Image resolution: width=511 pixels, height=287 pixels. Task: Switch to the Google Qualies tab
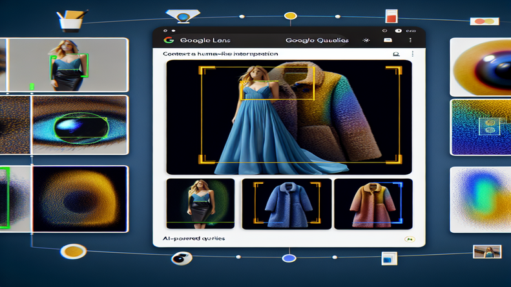[x=317, y=40]
